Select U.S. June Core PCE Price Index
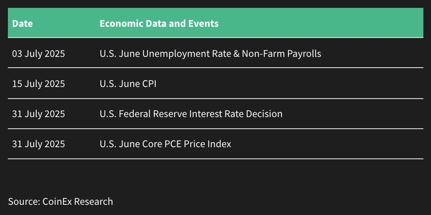The image size is (431, 215). (165, 144)
